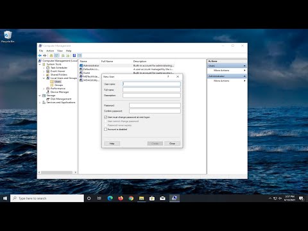Click the Create button in New User dialog
This screenshot has width=308, height=231.
pyautogui.click(x=155, y=143)
